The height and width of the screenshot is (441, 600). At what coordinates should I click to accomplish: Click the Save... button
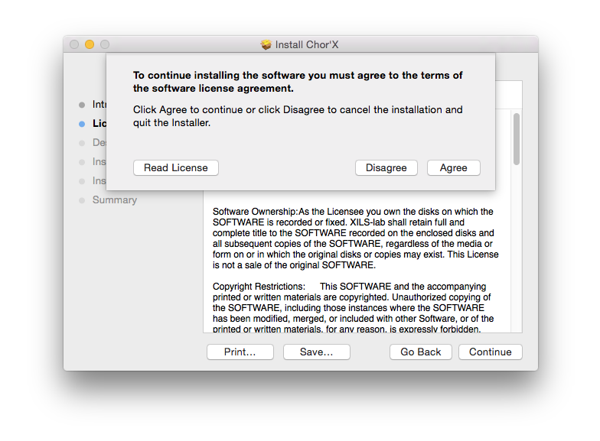tap(317, 352)
